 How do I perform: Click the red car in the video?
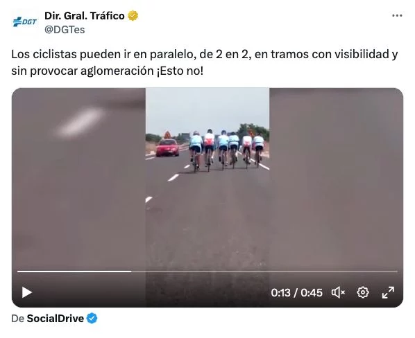pyautogui.click(x=167, y=148)
